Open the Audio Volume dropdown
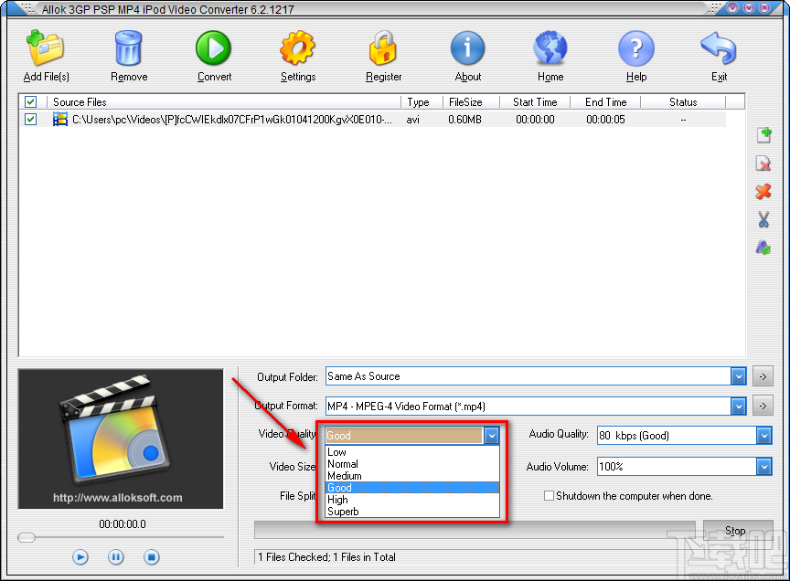The width and height of the screenshot is (790, 581). [x=763, y=467]
